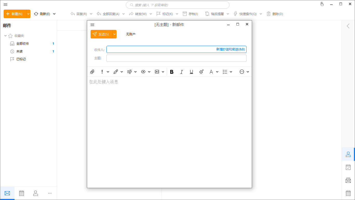Click the 新增抄送和密送 link
The width and height of the screenshot is (355, 200).
(x=230, y=49)
